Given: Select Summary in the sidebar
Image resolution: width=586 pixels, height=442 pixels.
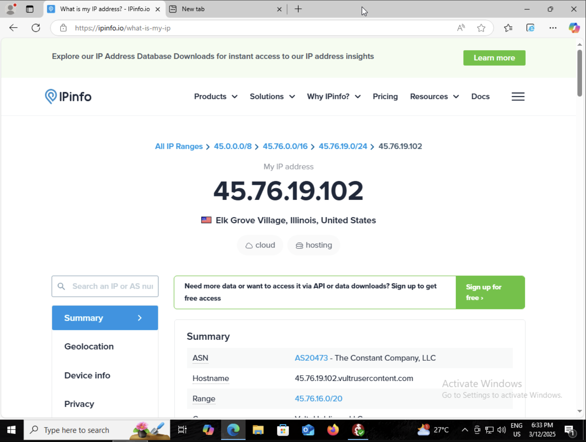Looking at the screenshot, I should [x=105, y=318].
